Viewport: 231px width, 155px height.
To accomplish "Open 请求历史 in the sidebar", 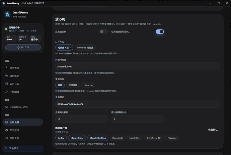I will point(23,76).
